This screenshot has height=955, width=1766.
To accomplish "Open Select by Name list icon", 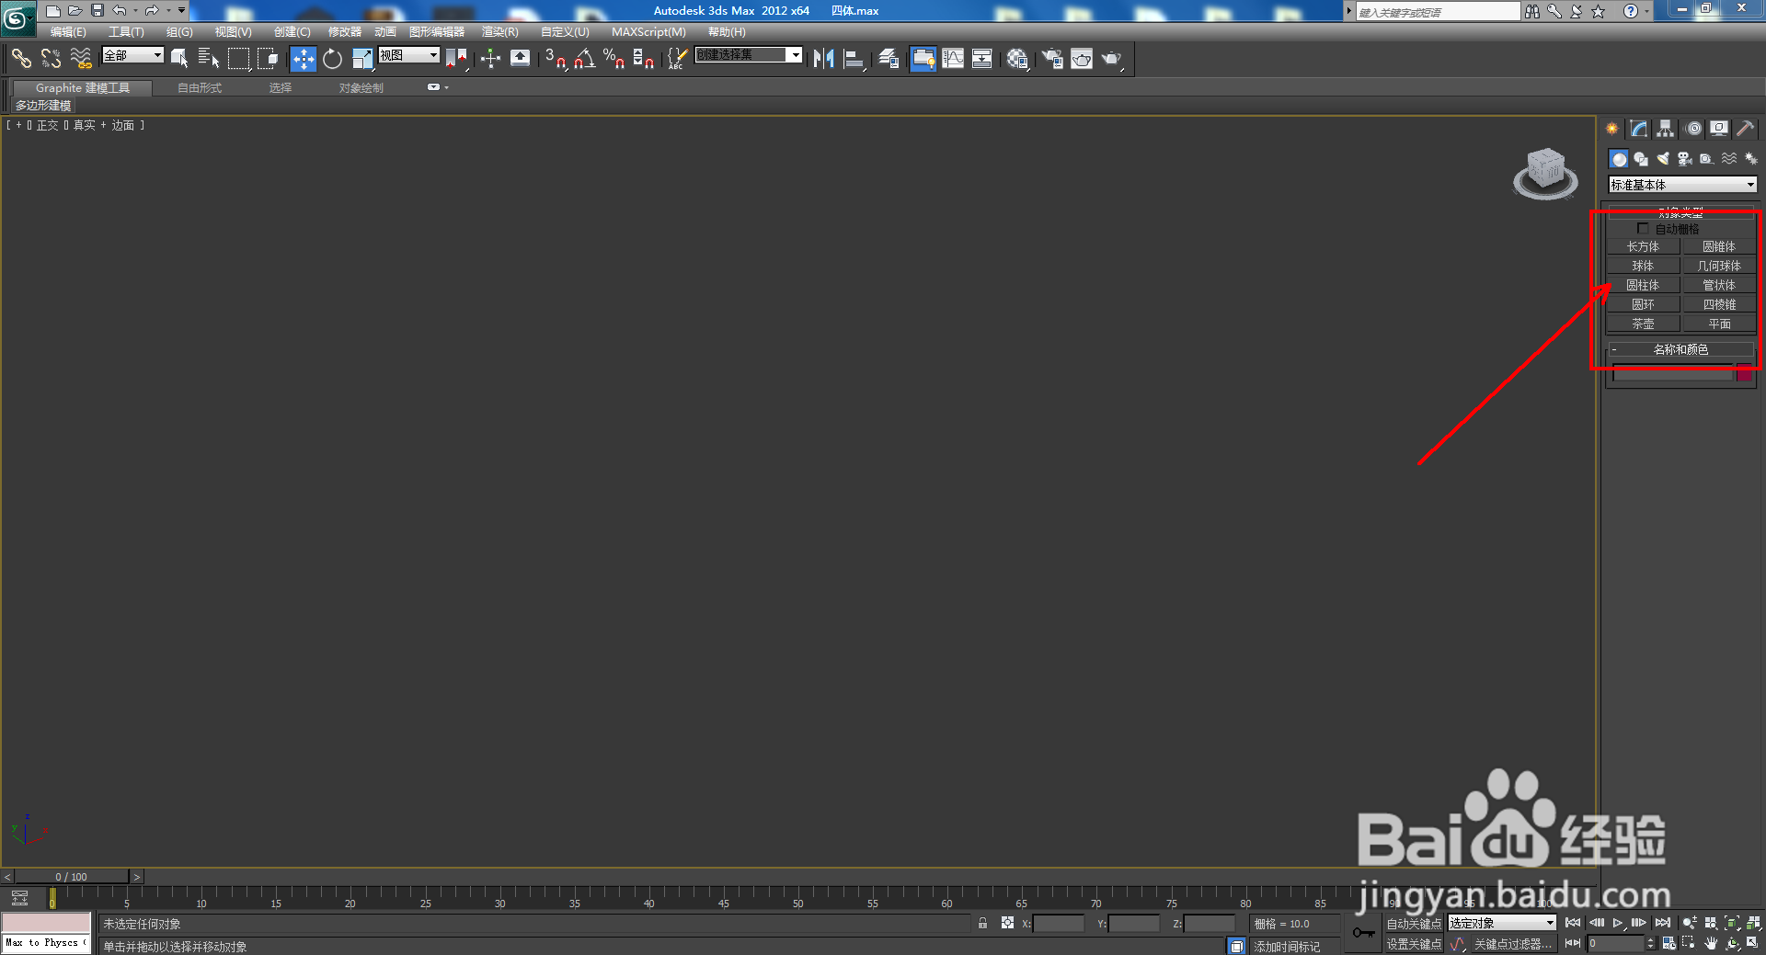I will click(x=209, y=59).
